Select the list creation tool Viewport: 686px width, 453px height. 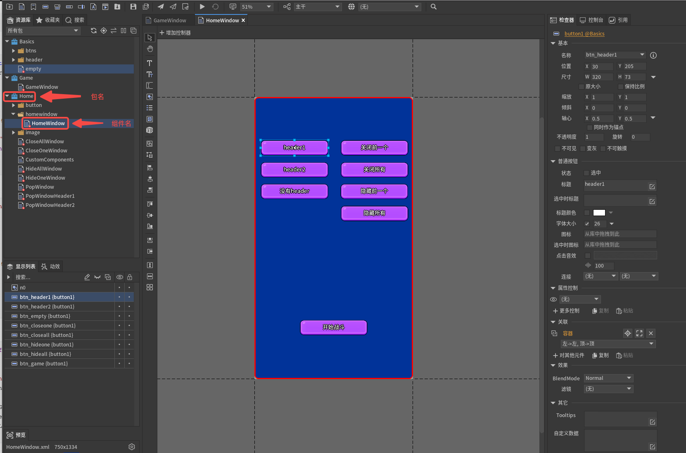(149, 108)
